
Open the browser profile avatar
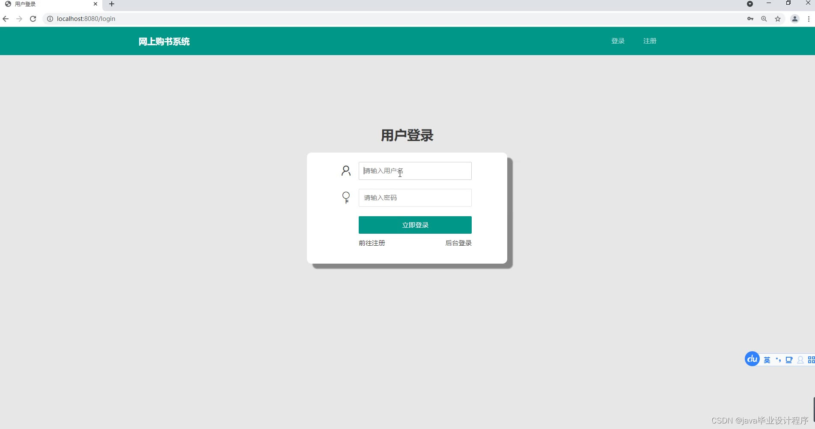tap(795, 19)
